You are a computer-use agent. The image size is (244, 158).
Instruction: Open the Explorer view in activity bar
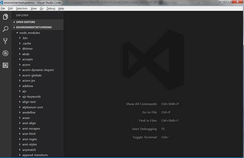[5, 17]
